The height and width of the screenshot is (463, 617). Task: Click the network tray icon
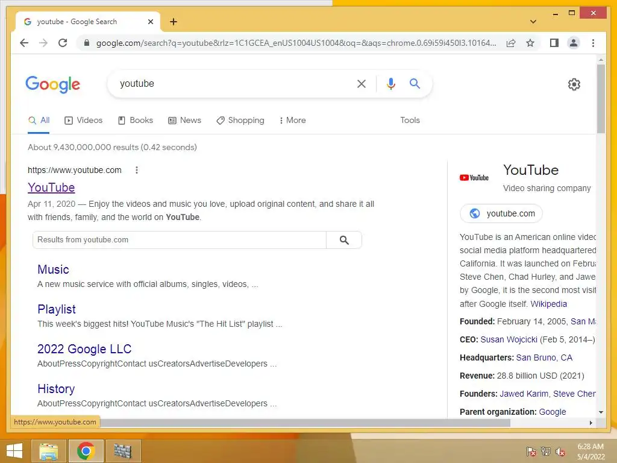click(546, 452)
